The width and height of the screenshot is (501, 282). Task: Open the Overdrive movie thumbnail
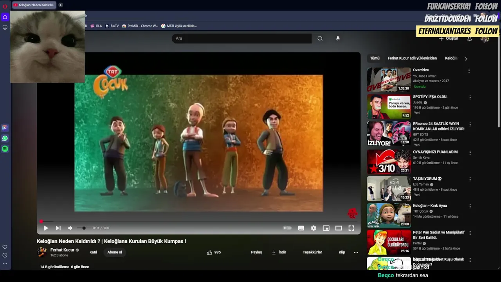pyautogui.click(x=389, y=80)
